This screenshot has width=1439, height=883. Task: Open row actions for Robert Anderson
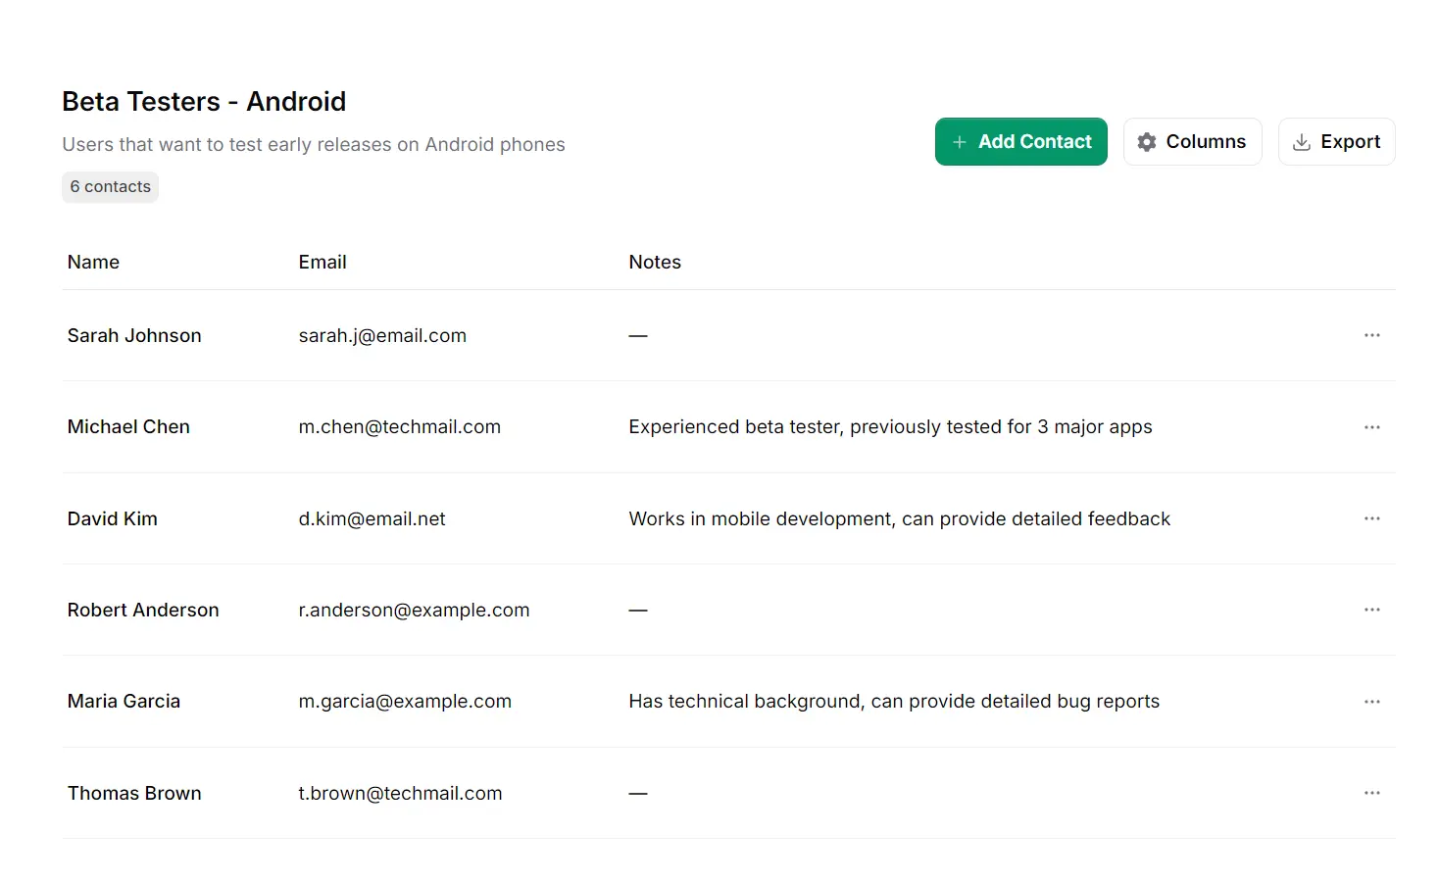[x=1371, y=610]
